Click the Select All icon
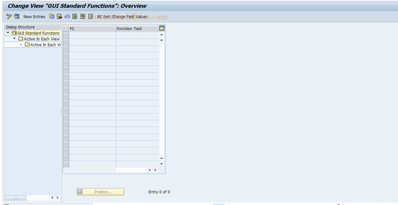 [75, 16]
